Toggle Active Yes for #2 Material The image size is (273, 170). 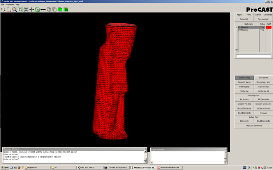click(262, 30)
